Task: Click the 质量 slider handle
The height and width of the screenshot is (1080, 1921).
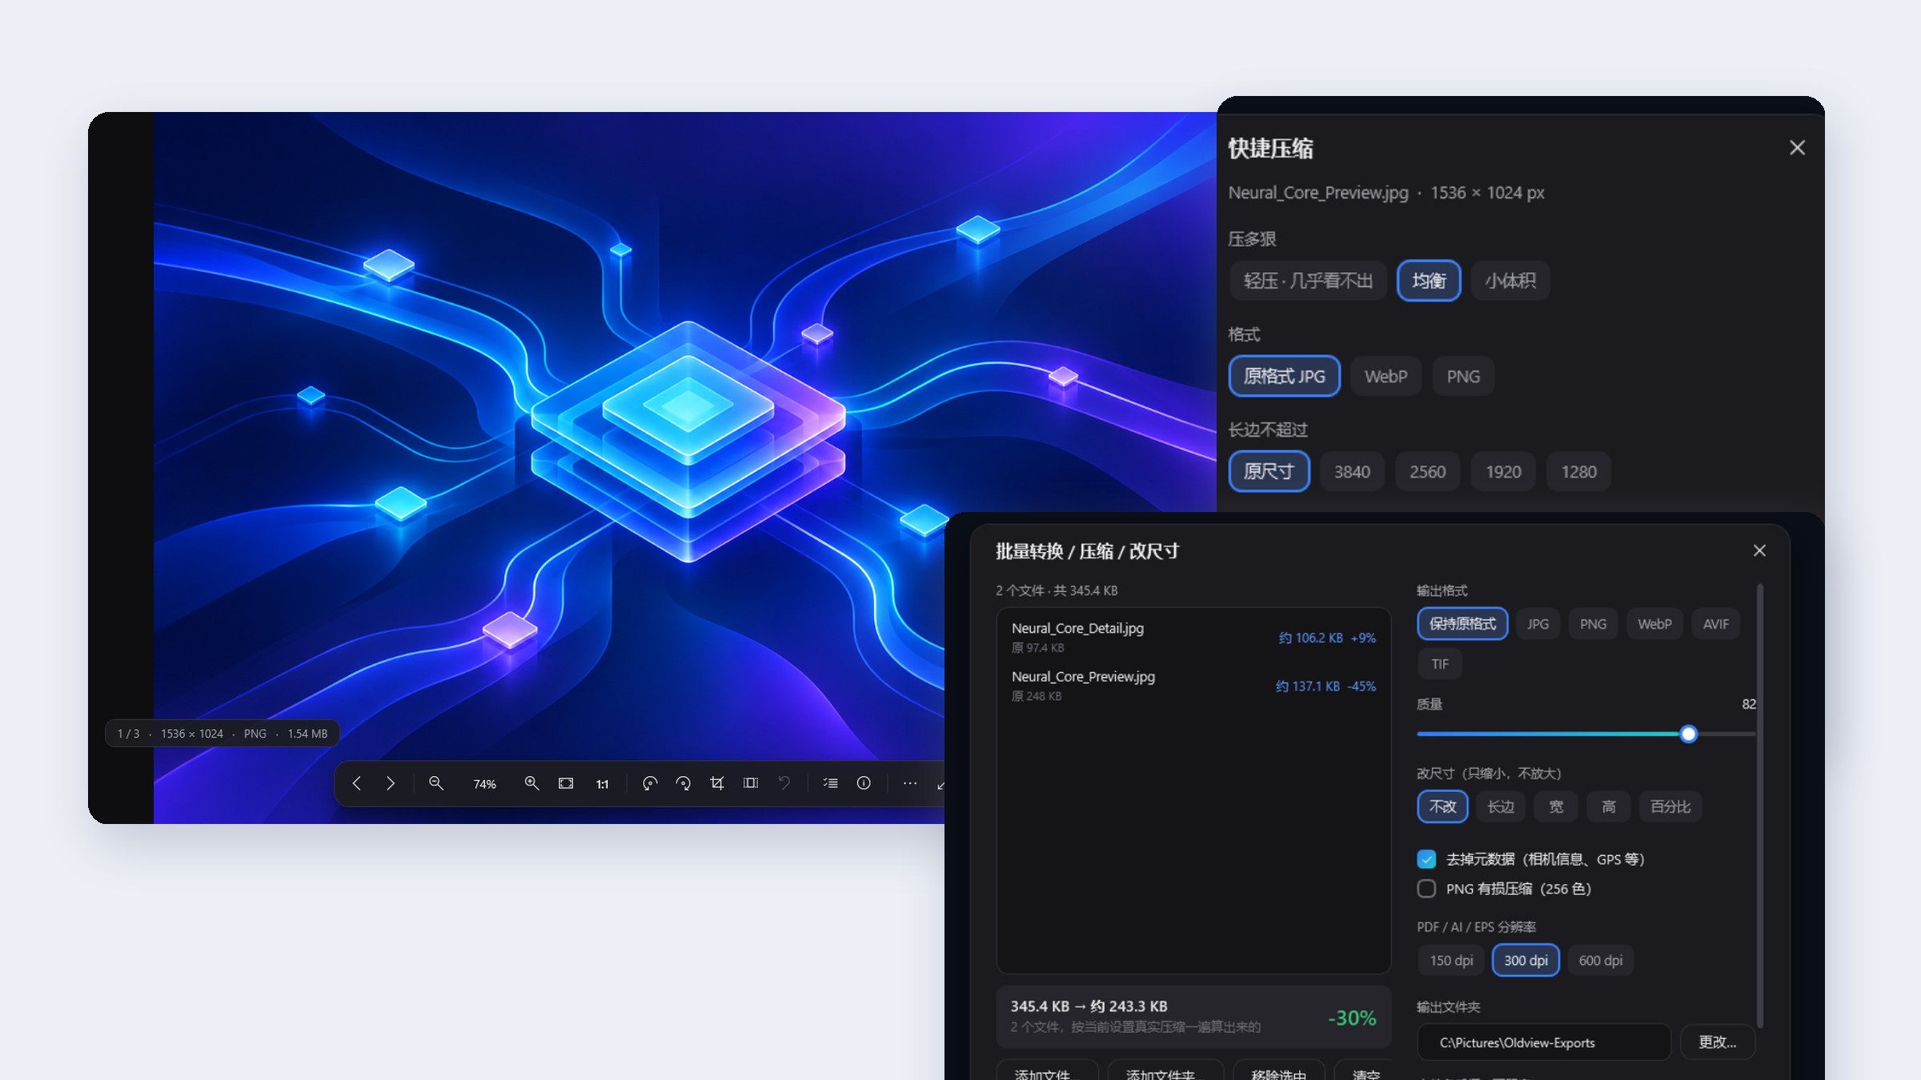Action: coord(1688,734)
